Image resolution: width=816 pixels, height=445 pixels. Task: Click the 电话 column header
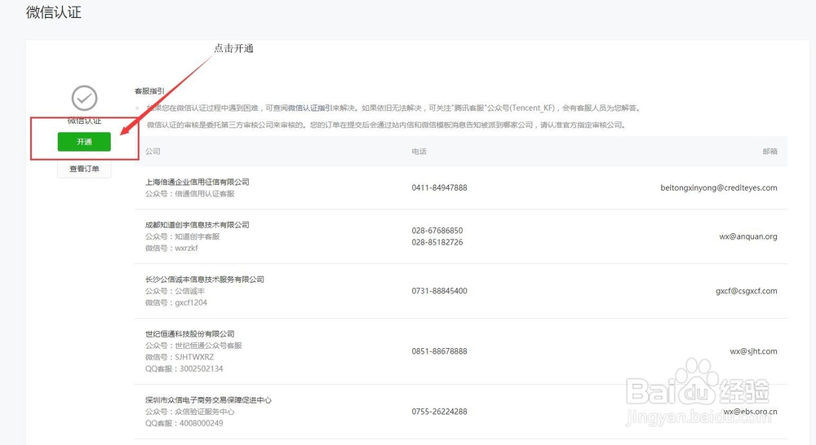[x=419, y=152]
